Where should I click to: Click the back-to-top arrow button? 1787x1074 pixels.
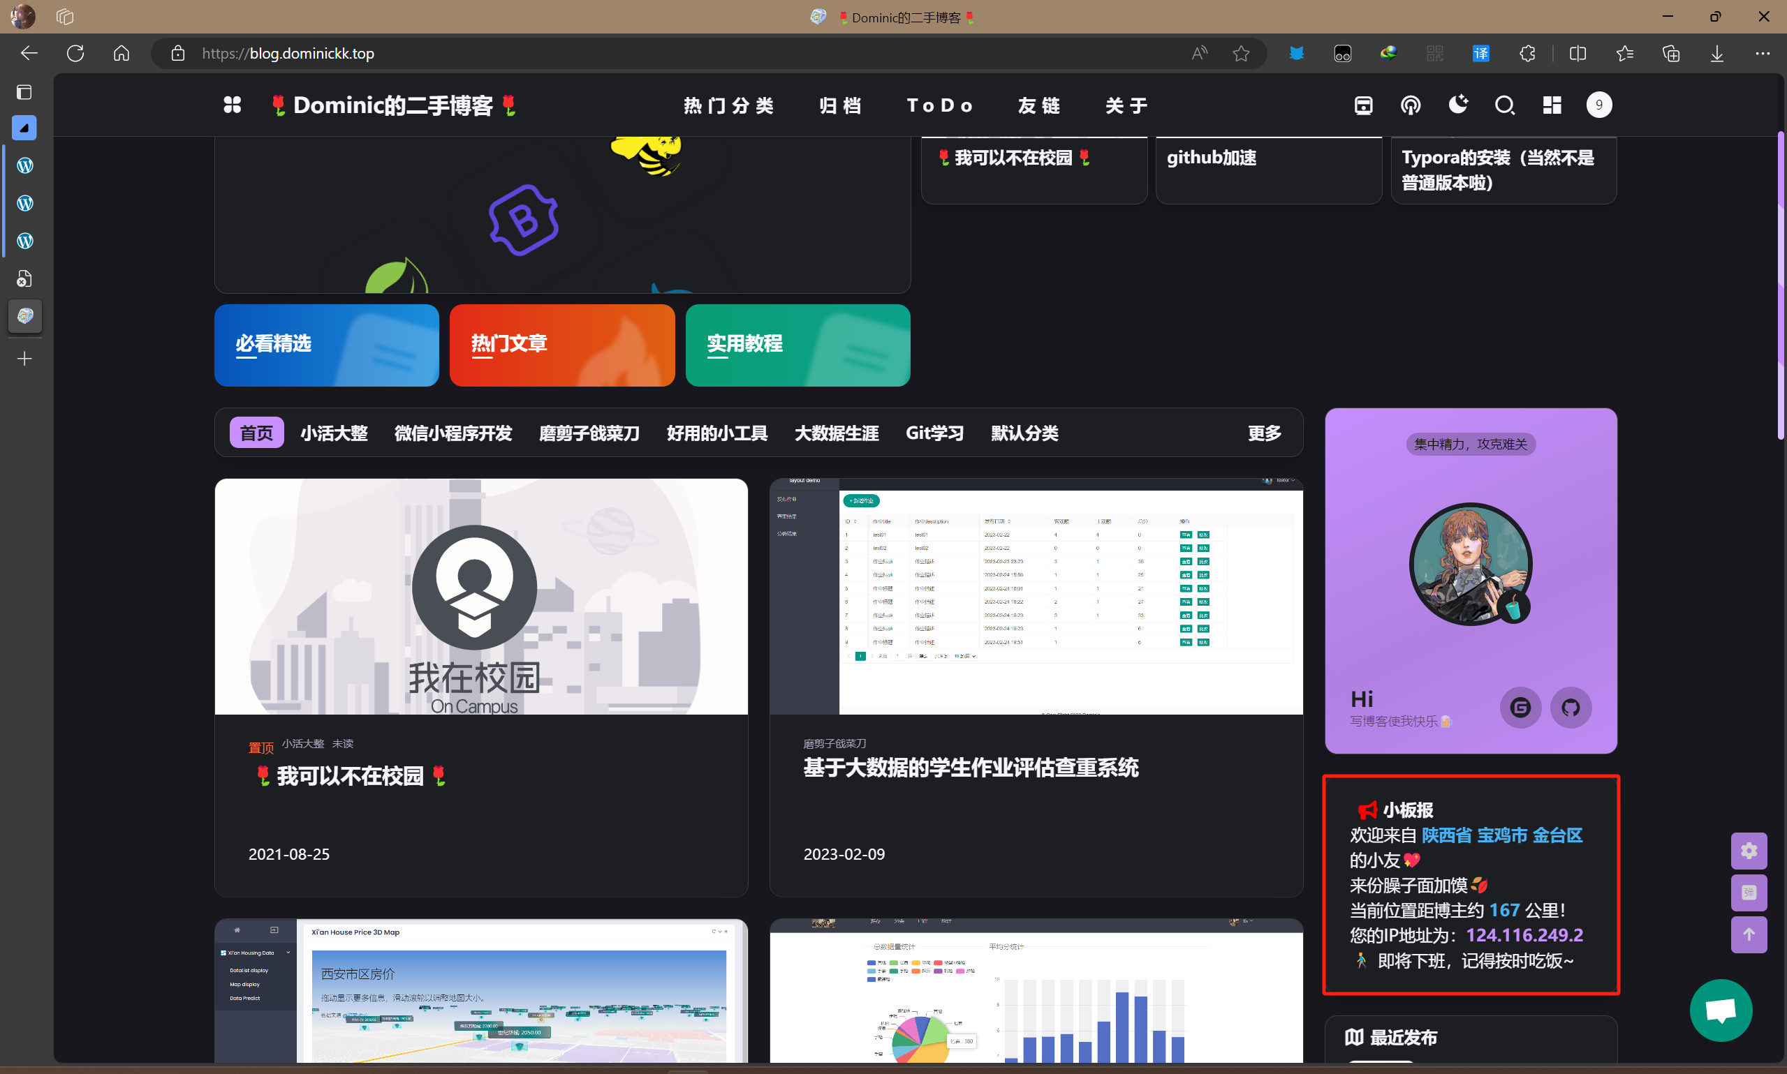click(x=1749, y=934)
